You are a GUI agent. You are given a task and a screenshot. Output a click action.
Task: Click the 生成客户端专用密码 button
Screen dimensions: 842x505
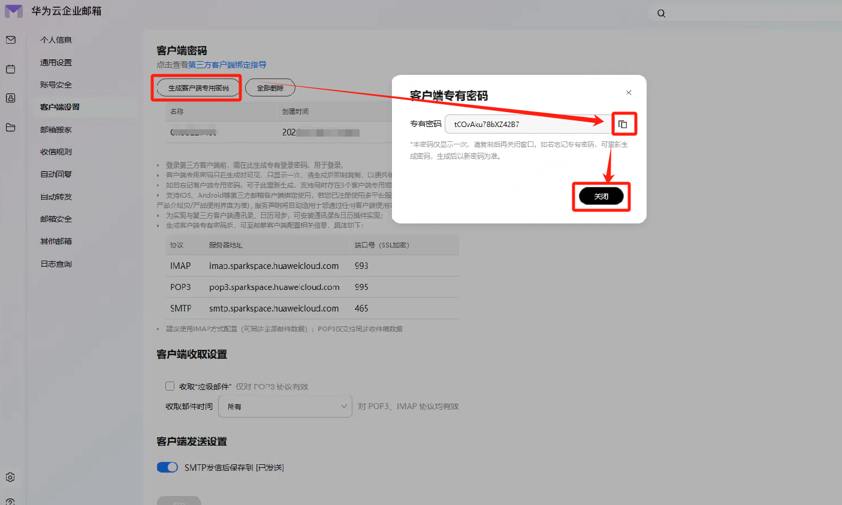[x=198, y=88]
